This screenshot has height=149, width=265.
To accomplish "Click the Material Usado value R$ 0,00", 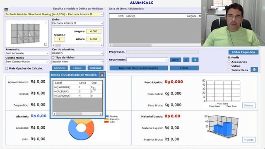I will tap(172, 116).
